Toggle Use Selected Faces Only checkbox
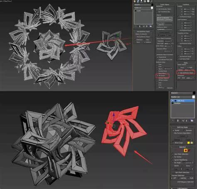The image size is (197, 189). pyautogui.click(x=157, y=60)
